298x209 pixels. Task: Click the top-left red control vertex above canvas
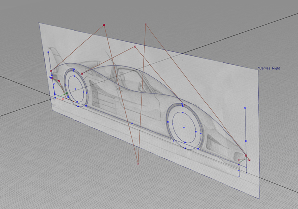(104, 24)
